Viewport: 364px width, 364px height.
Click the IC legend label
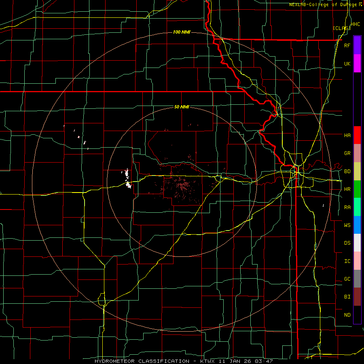point(347,261)
